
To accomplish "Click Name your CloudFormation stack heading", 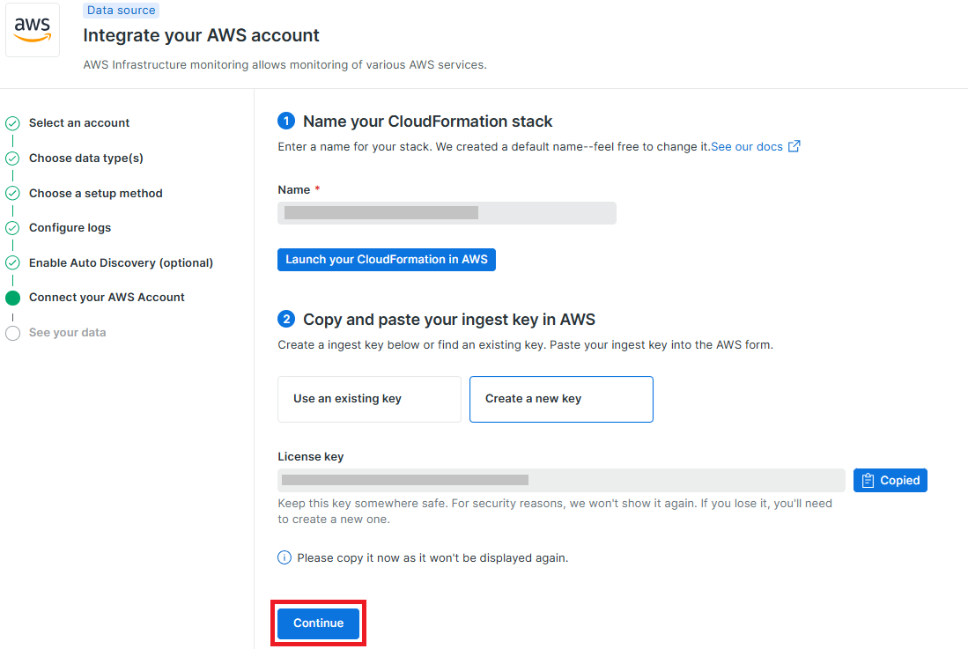I will pos(427,122).
